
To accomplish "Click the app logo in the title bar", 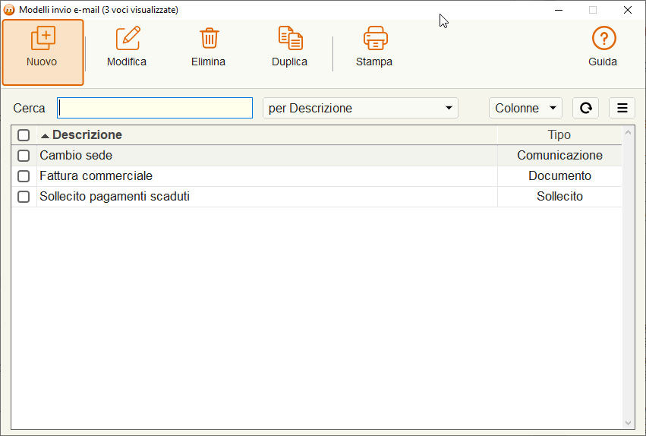I will (x=8, y=10).
